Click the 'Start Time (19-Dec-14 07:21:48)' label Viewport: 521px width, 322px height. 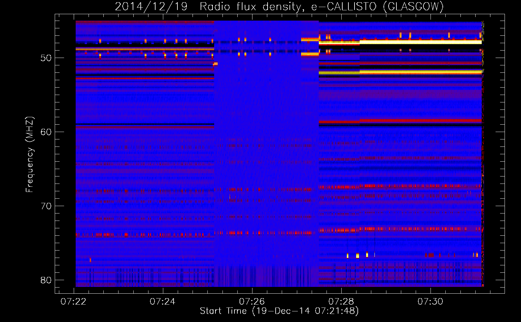coord(279,311)
